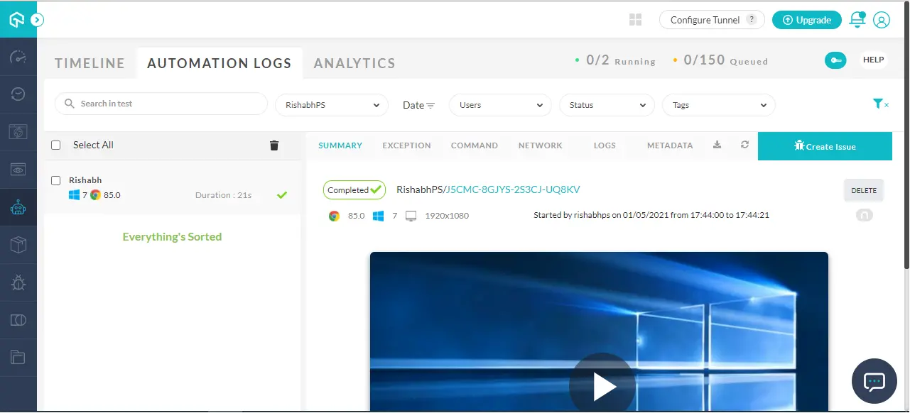Download the automation test report

coord(717,145)
